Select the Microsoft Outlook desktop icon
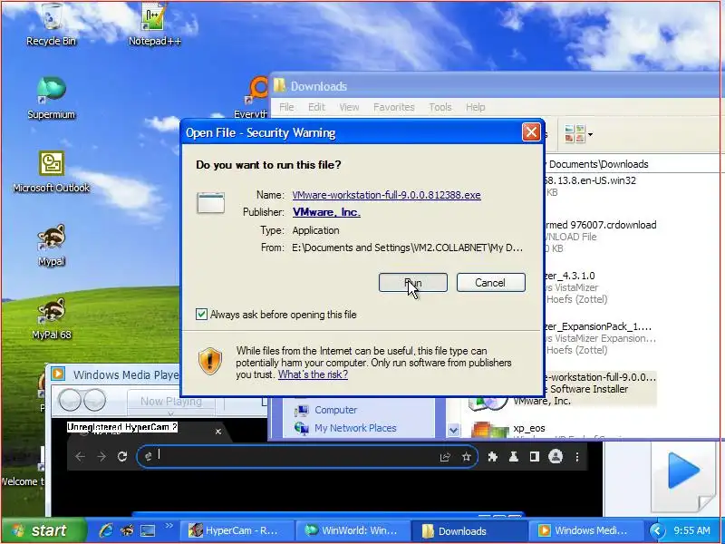Image resolution: width=725 pixels, height=544 pixels. pyautogui.click(x=52, y=171)
